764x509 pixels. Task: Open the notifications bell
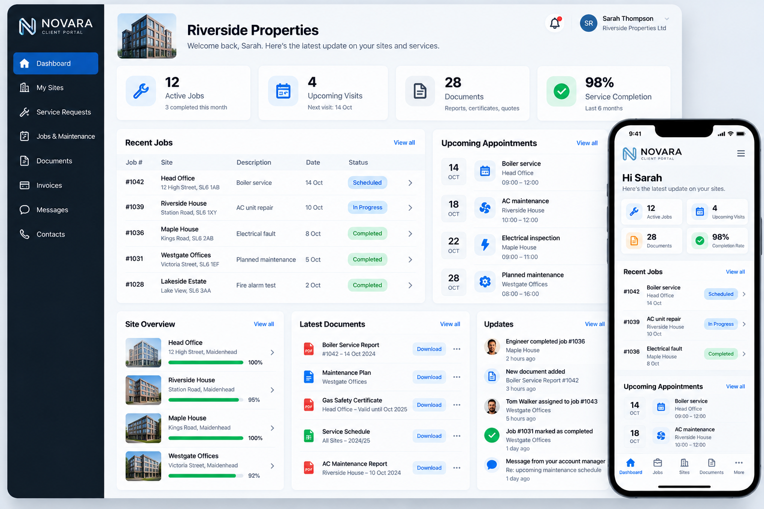pos(555,23)
